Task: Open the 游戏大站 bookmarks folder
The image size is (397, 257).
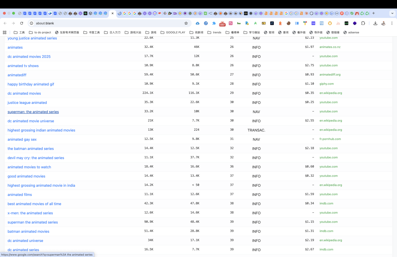Action: tap(133, 32)
